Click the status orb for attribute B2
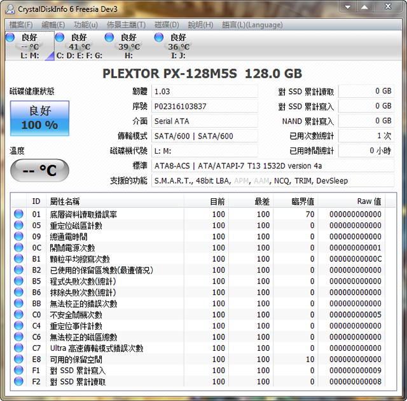Screen dimensions: 407x401 (18, 269)
